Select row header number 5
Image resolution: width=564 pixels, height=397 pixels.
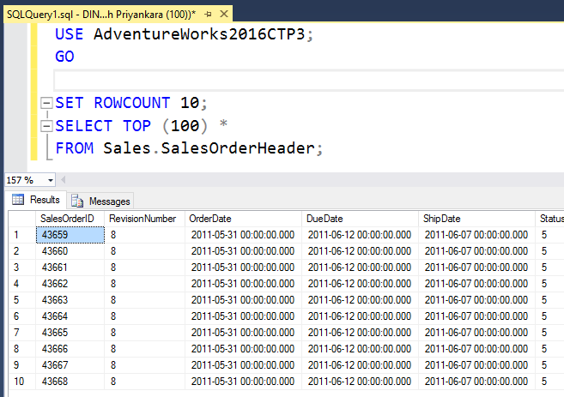click(22, 300)
